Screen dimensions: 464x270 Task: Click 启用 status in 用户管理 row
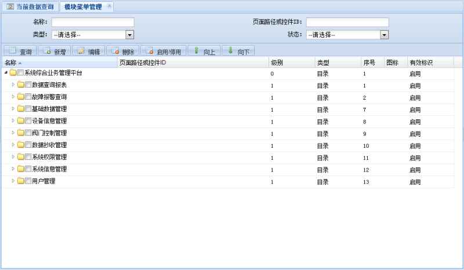pos(415,182)
